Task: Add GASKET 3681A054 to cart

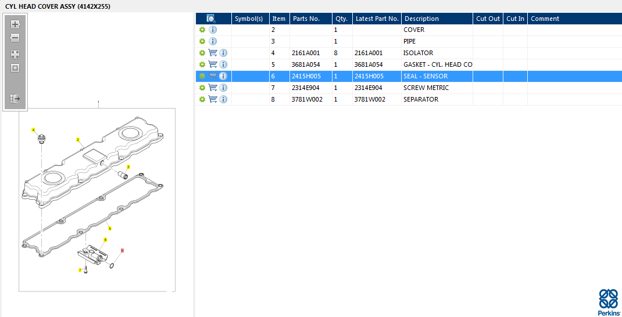Action: tap(213, 64)
